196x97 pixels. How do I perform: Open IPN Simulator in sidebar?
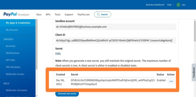[x=13, y=67]
